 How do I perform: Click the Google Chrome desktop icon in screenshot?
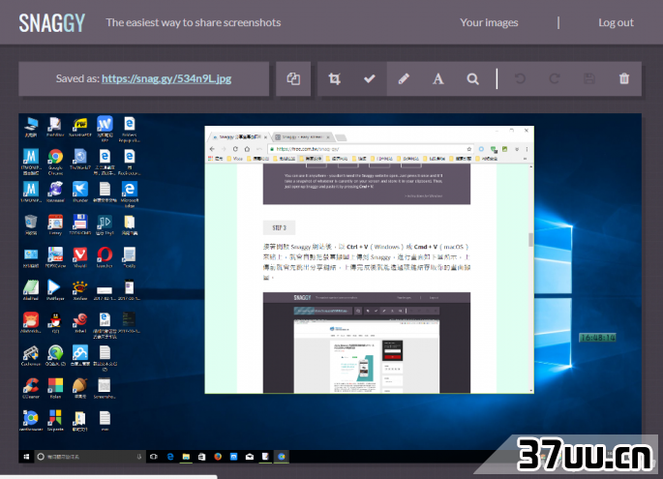coord(55,161)
